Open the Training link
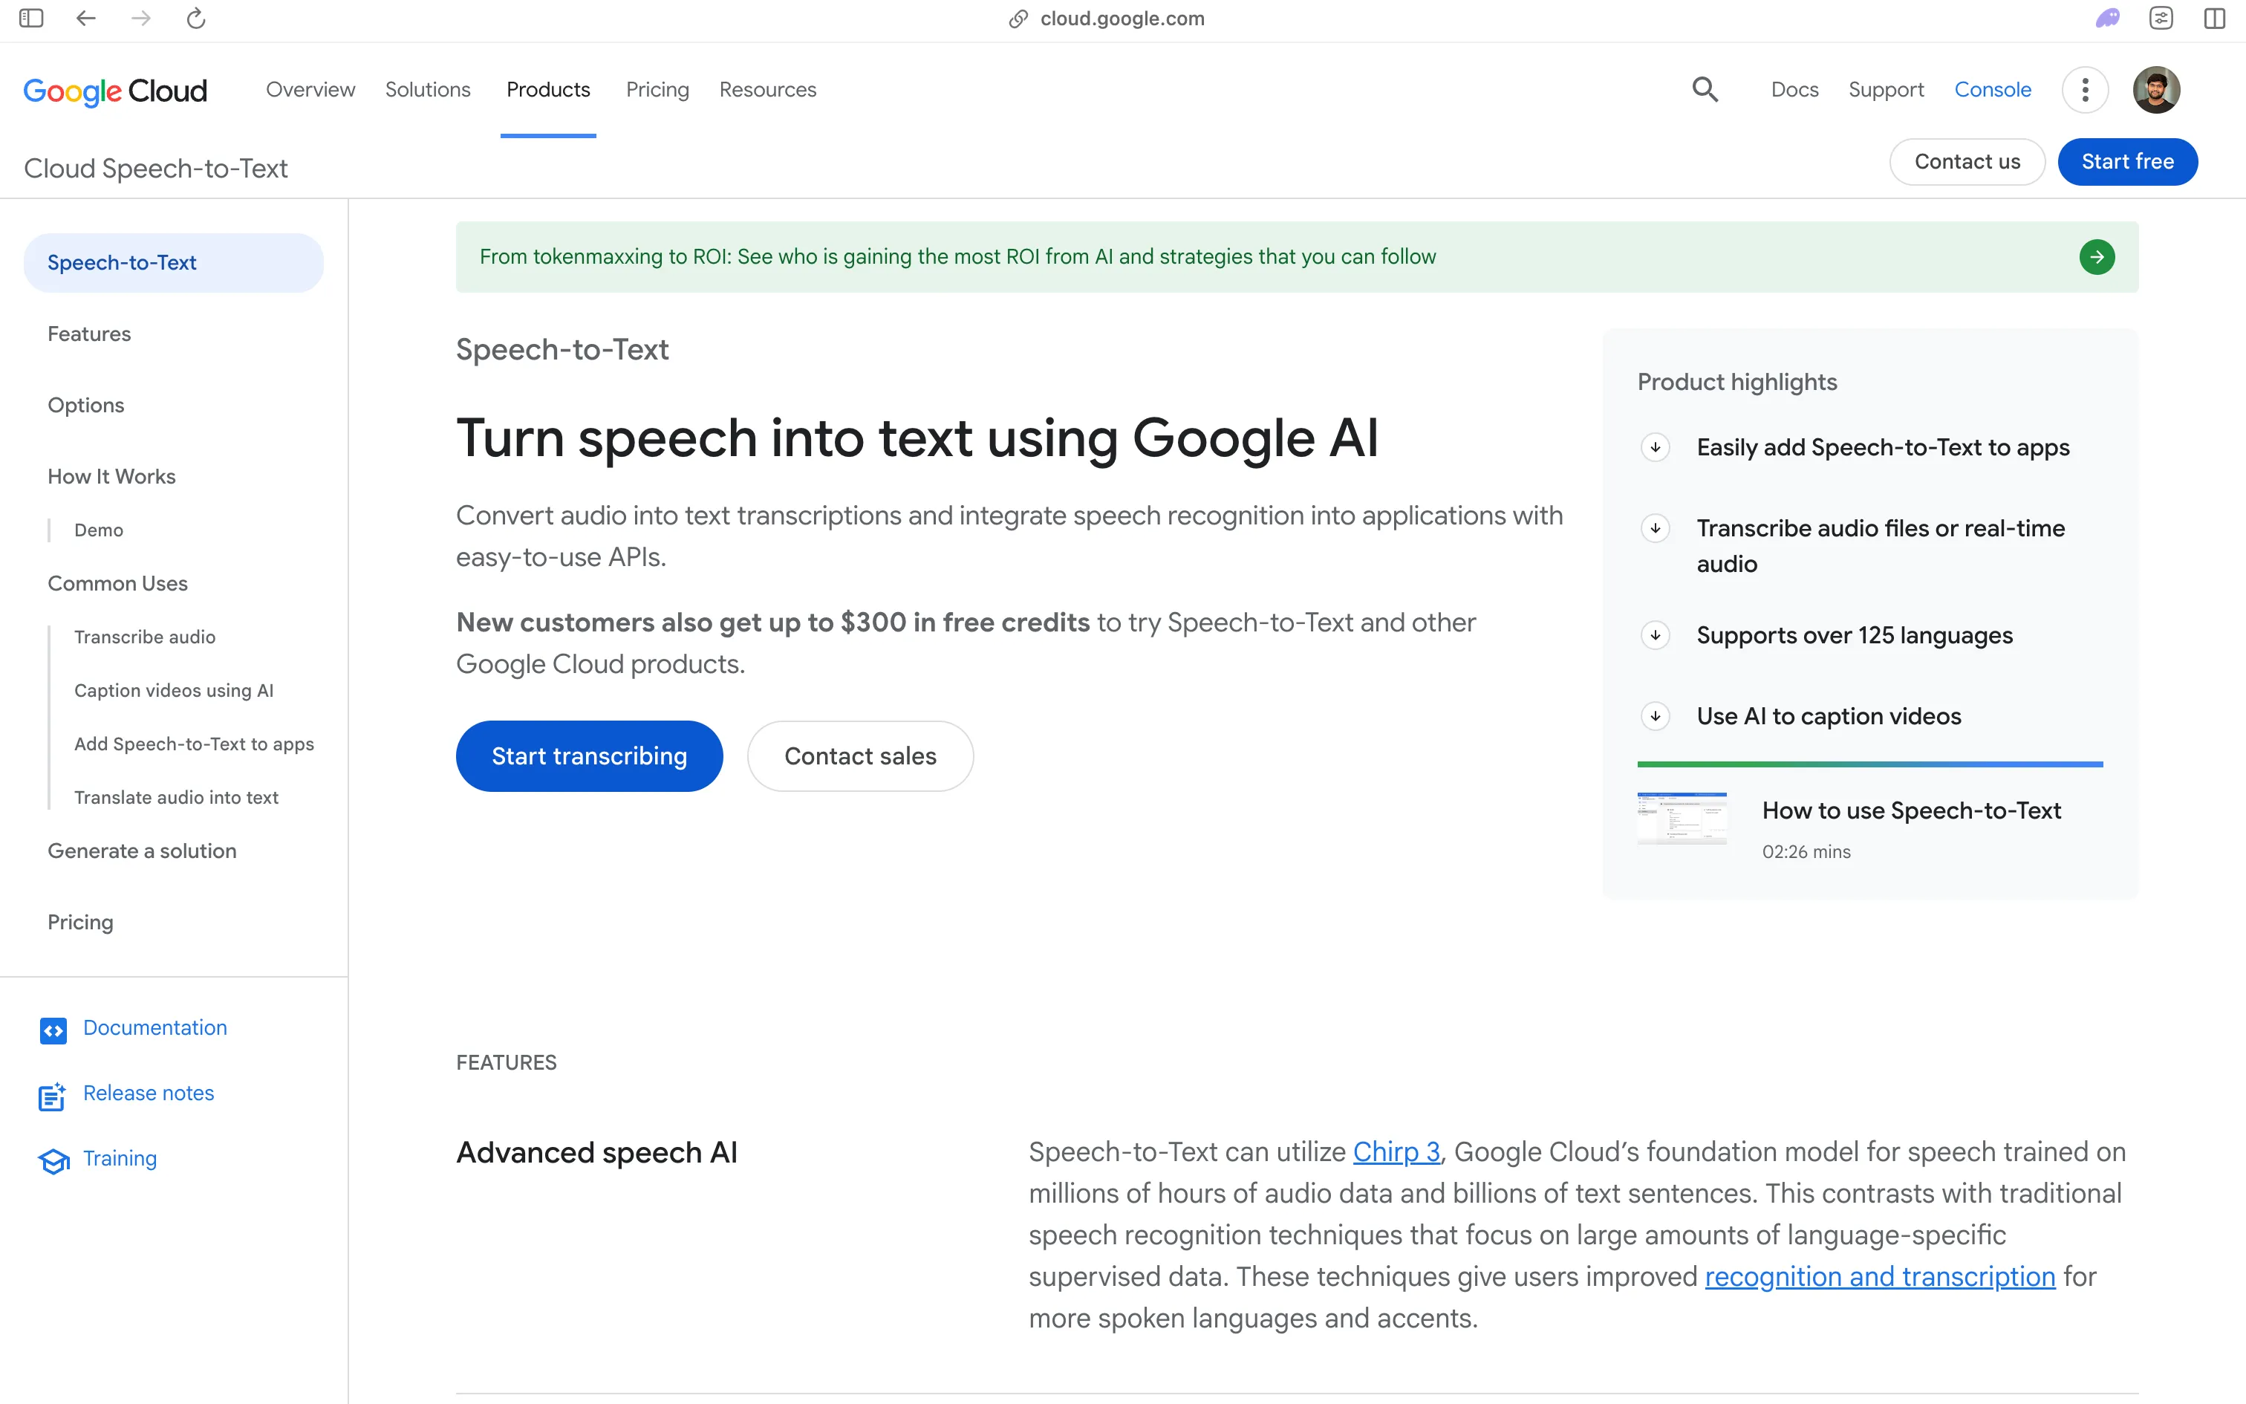 click(120, 1159)
